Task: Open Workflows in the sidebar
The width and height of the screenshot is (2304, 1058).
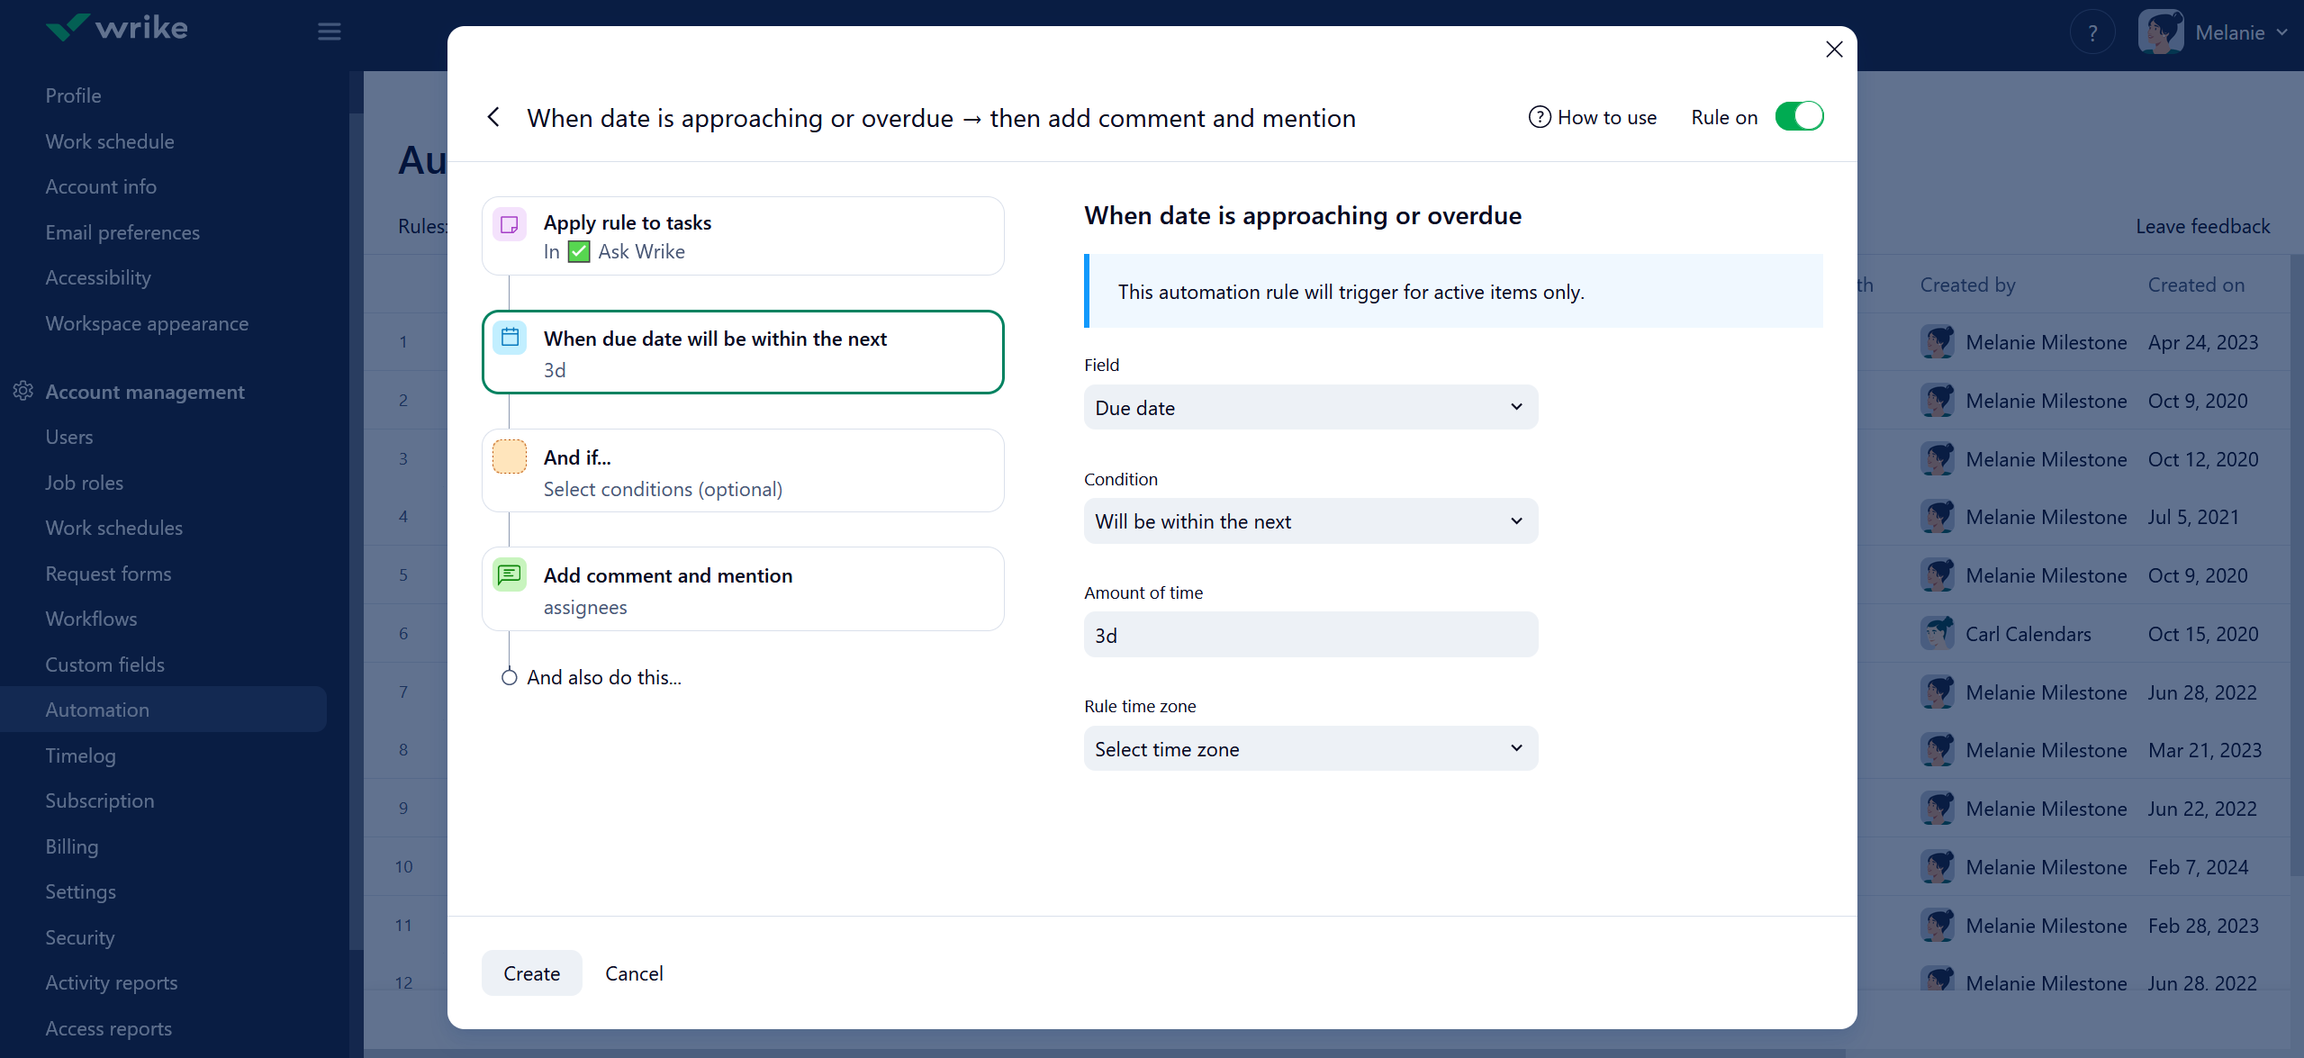Action: [92, 619]
